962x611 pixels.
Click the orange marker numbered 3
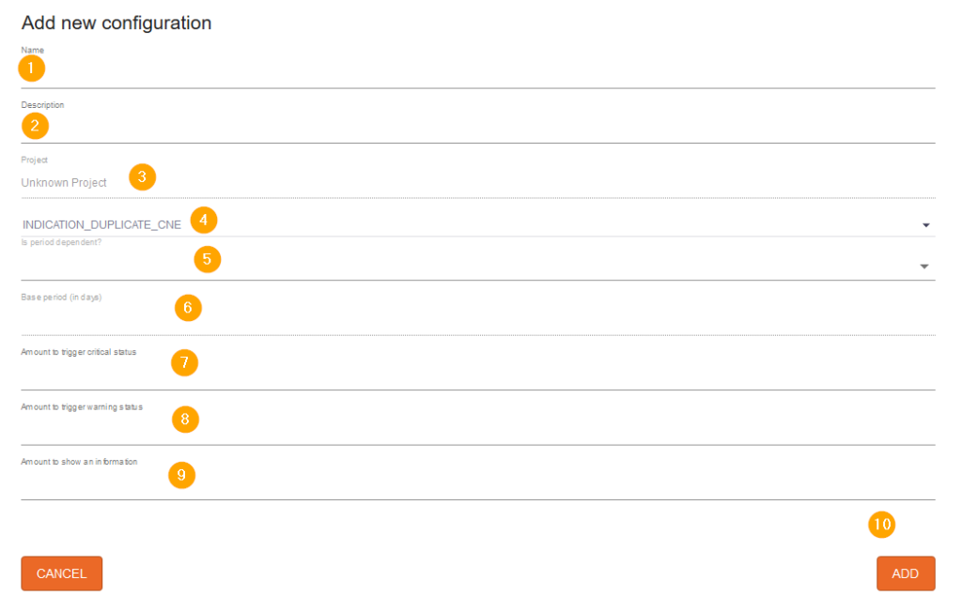coord(143,177)
